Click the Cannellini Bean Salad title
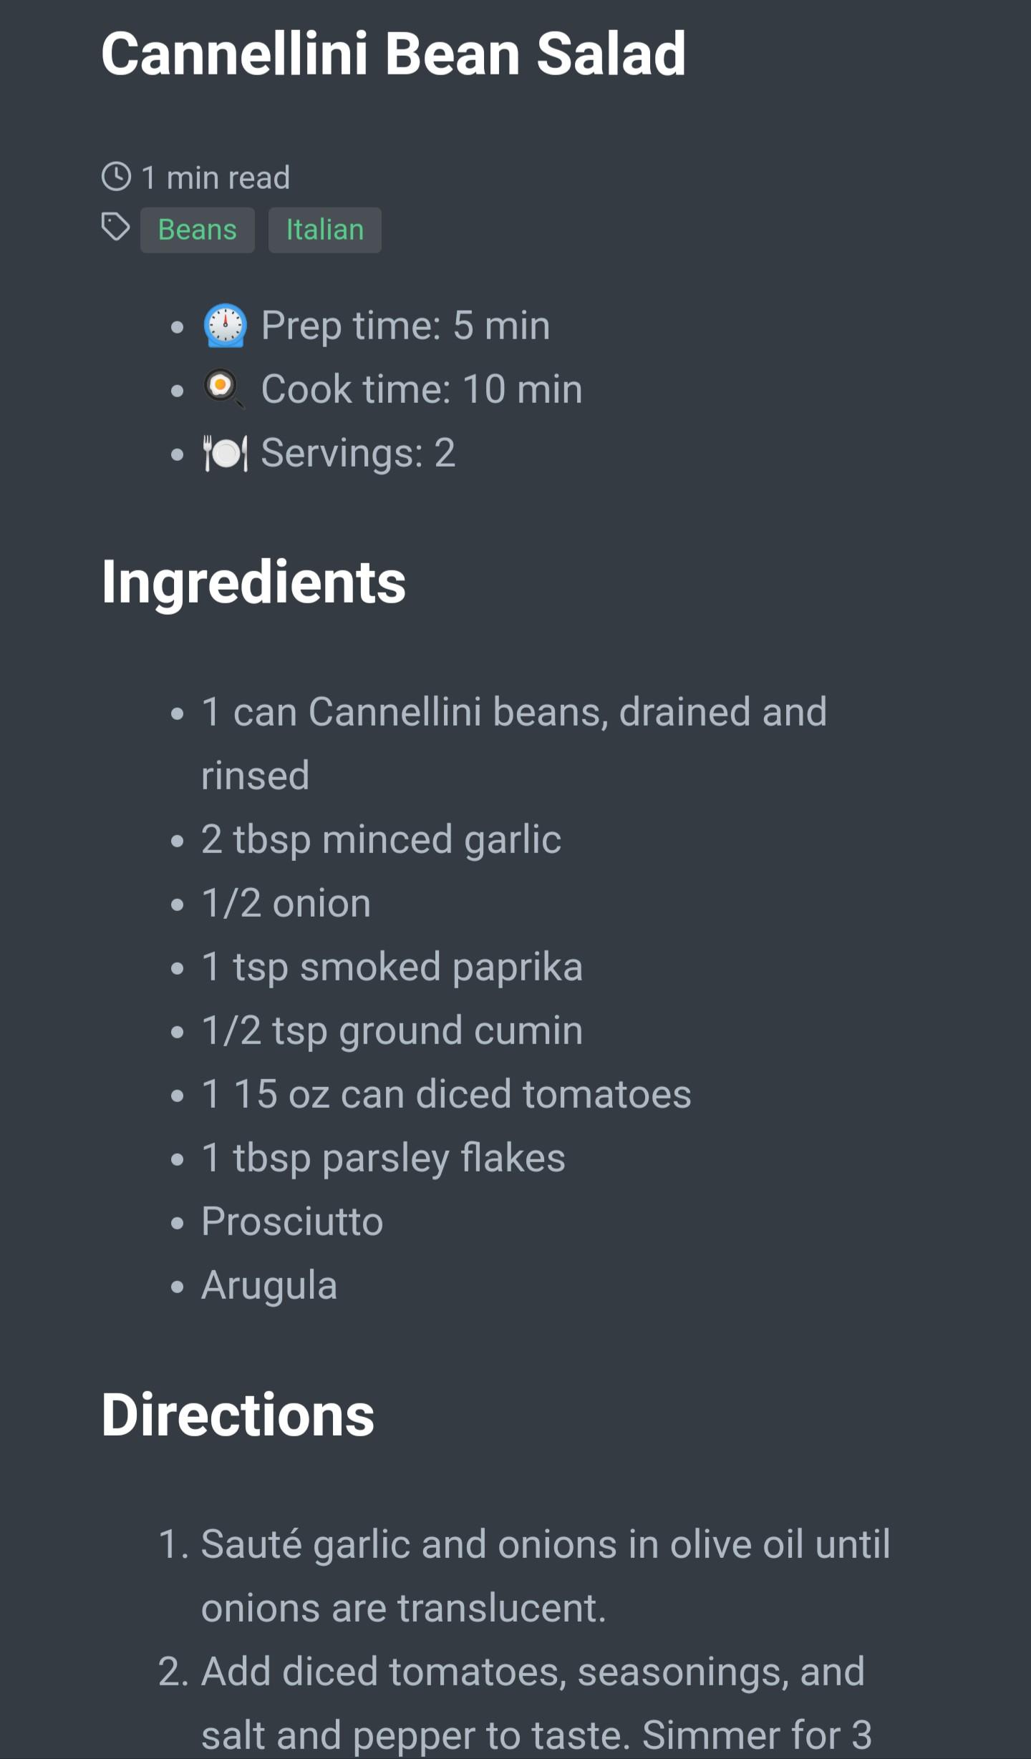1031x1759 pixels. pyautogui.click(x=393, y=54)
